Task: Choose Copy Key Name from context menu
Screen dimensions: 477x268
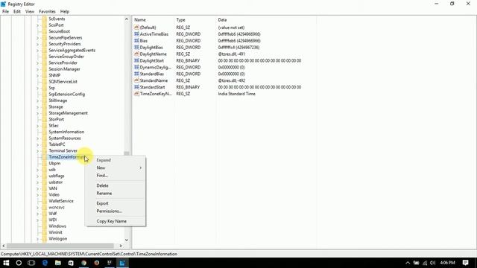Action: [116, 221]
